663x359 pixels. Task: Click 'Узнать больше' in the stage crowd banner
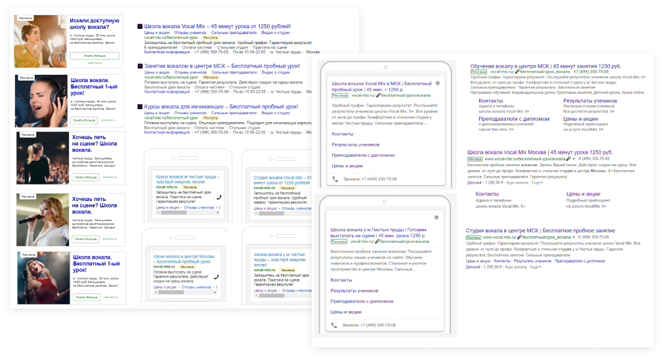86,177
